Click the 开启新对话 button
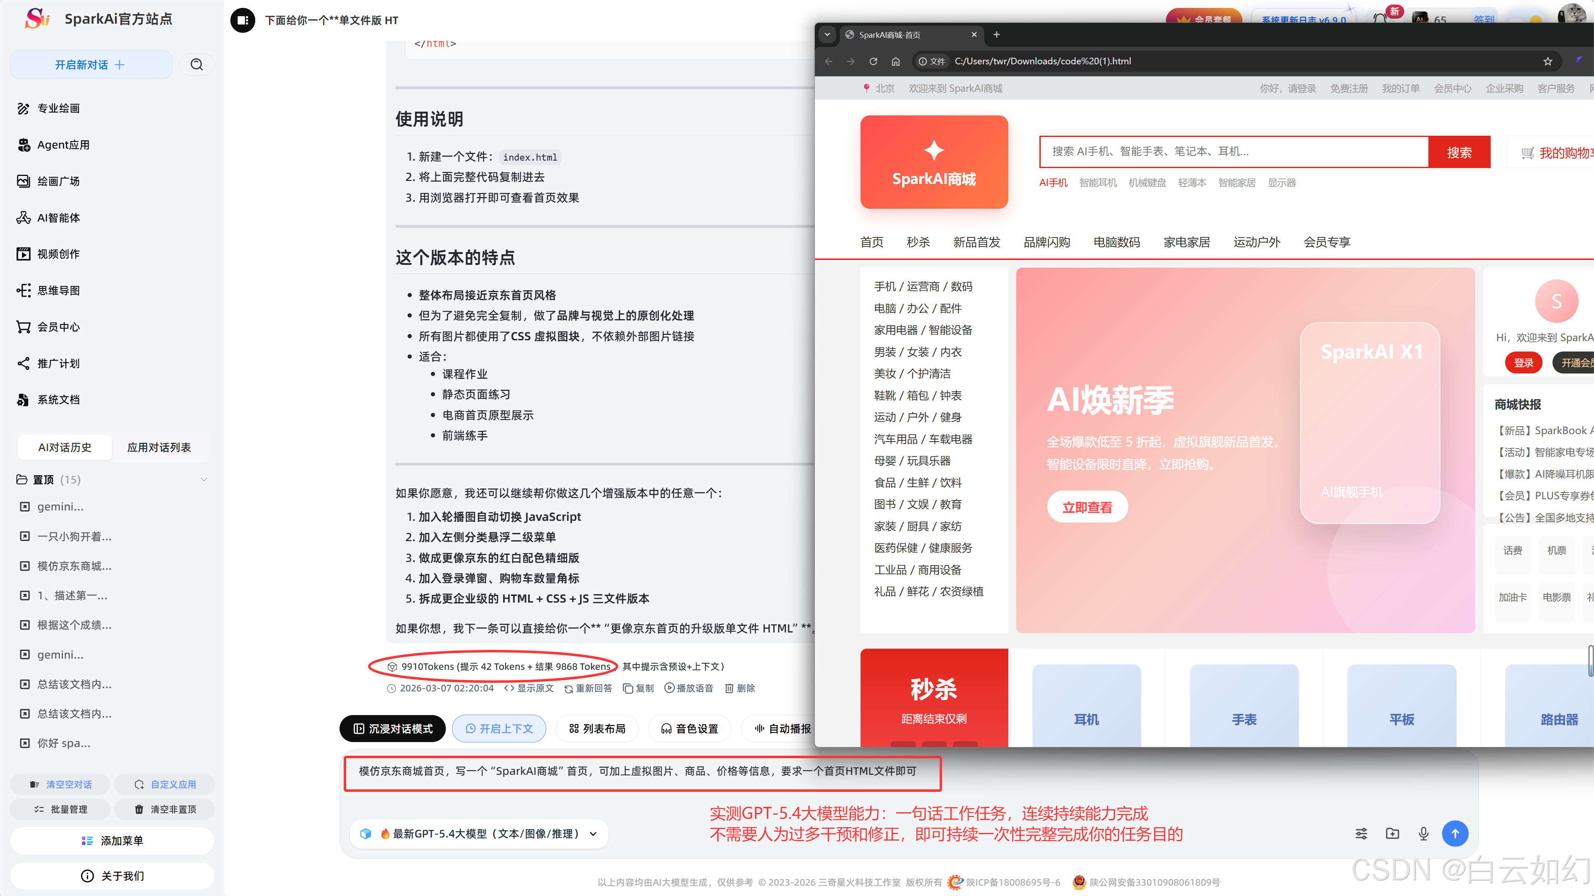This screenshot has height=896, width=1594. click(90, 64)
